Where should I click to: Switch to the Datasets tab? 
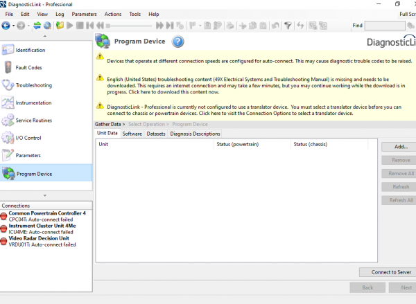(156, 134)
